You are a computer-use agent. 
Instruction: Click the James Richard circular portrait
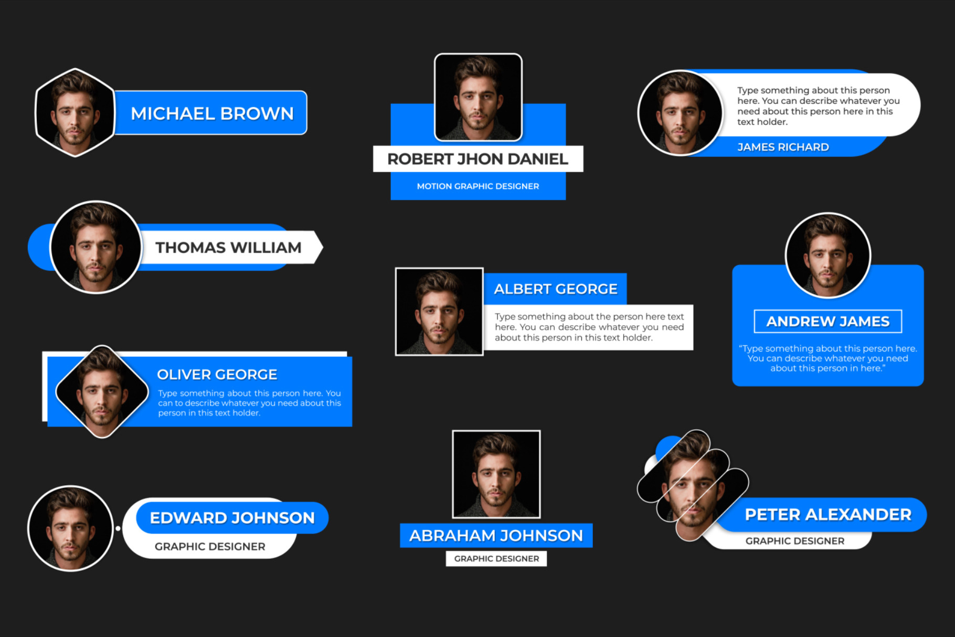coord(680,113)
